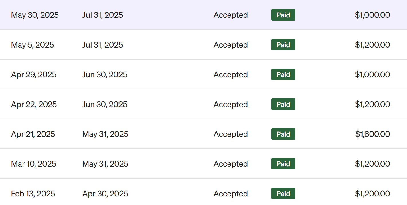Open the invoice dated May 5, 2025
This screenshot has height=205, width=407.
pos(32,45)
